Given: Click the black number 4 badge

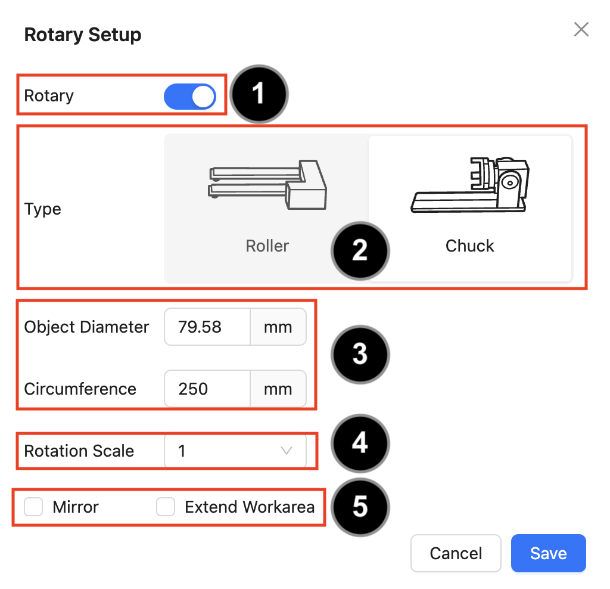Looking at the screenshot, I should (x=360, y=443).
